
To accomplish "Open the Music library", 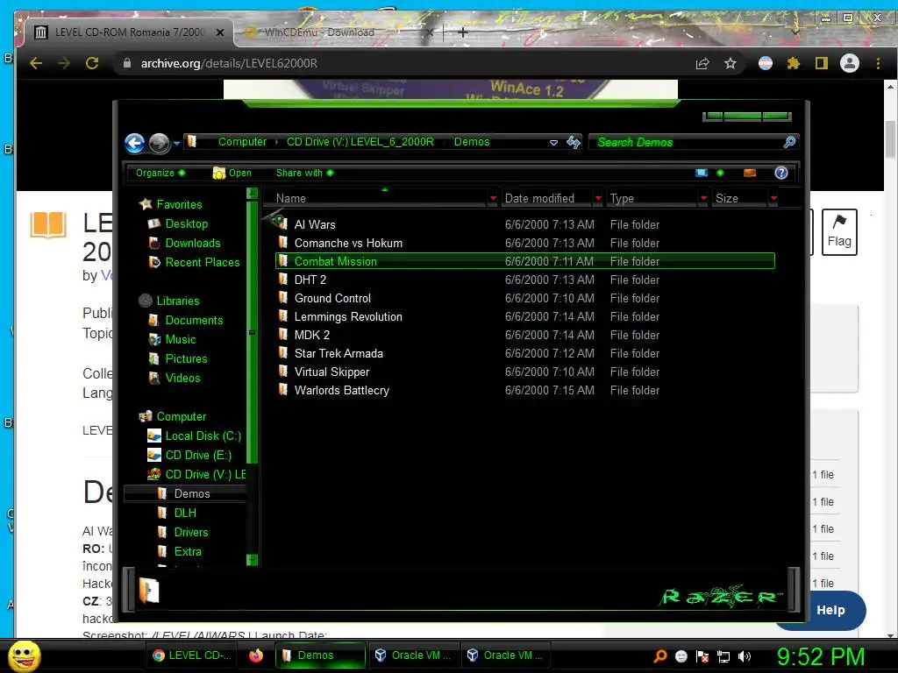I will pyautogui.click(x=181, y=339).
